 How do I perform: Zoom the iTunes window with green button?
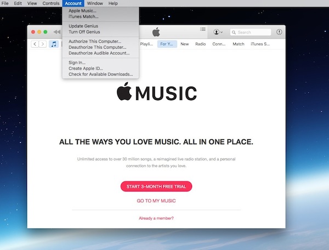click(46, 32)
